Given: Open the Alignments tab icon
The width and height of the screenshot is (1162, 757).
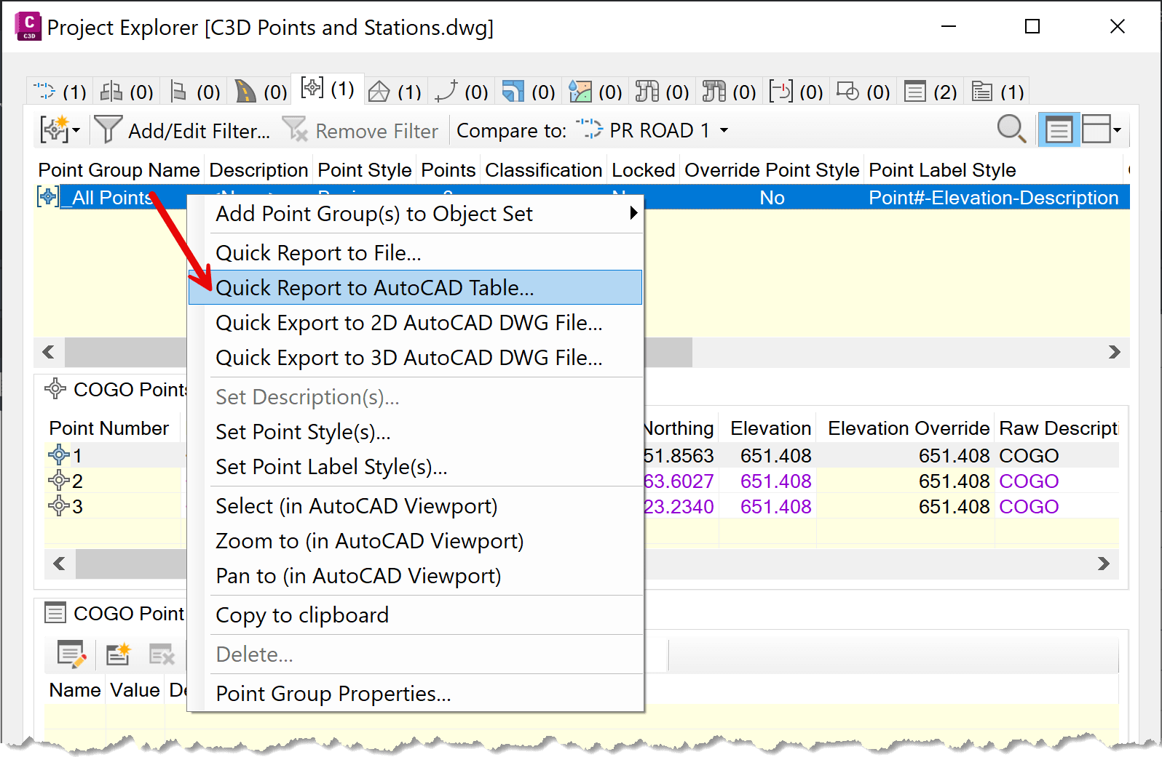Looking at the screenshot, I should click(44, 92).
